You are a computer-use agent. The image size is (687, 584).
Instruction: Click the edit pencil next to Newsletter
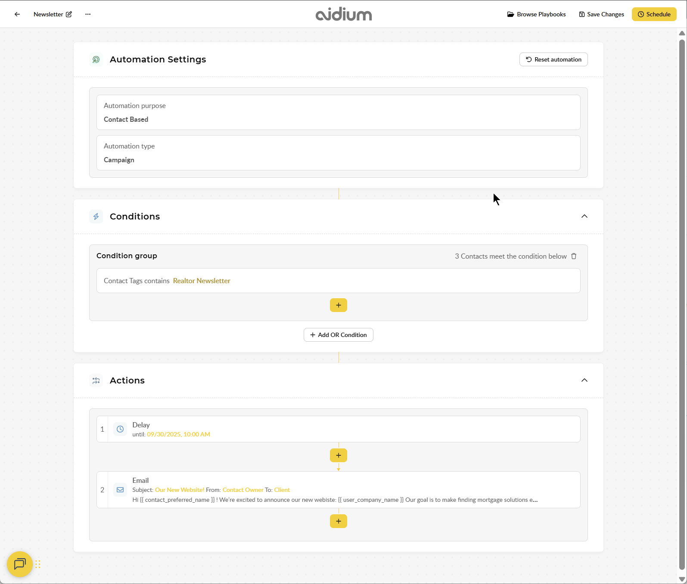click(69, 14)
